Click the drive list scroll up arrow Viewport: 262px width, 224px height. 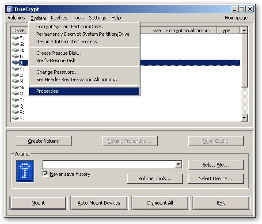point(244,30)
